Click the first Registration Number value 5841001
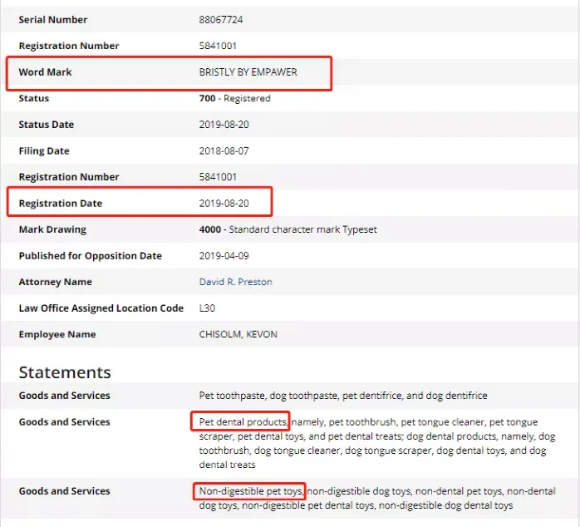580x527 pixels. (x=218, y=46)
